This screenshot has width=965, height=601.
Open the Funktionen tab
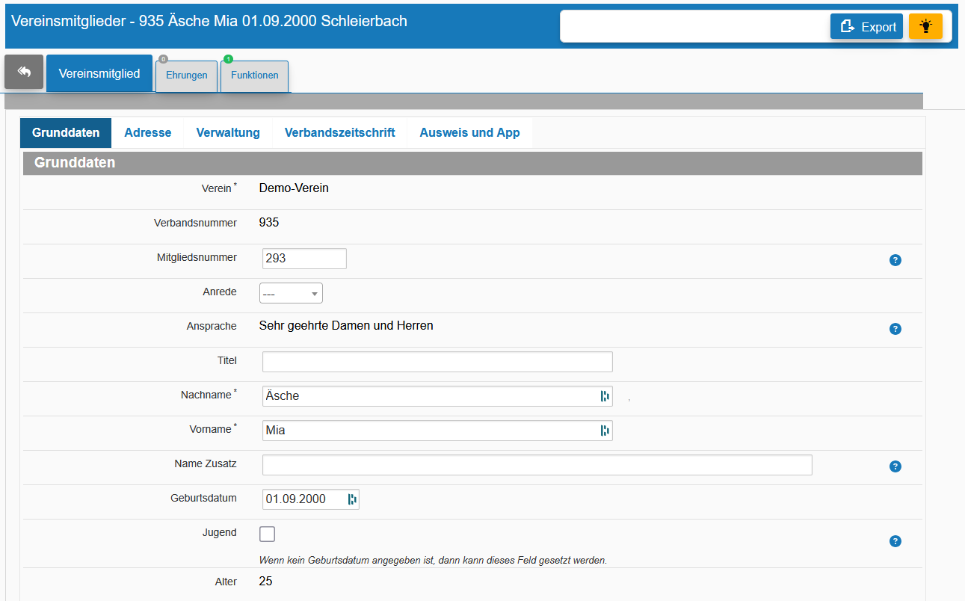pyautogui.click(x=255, y=75)
